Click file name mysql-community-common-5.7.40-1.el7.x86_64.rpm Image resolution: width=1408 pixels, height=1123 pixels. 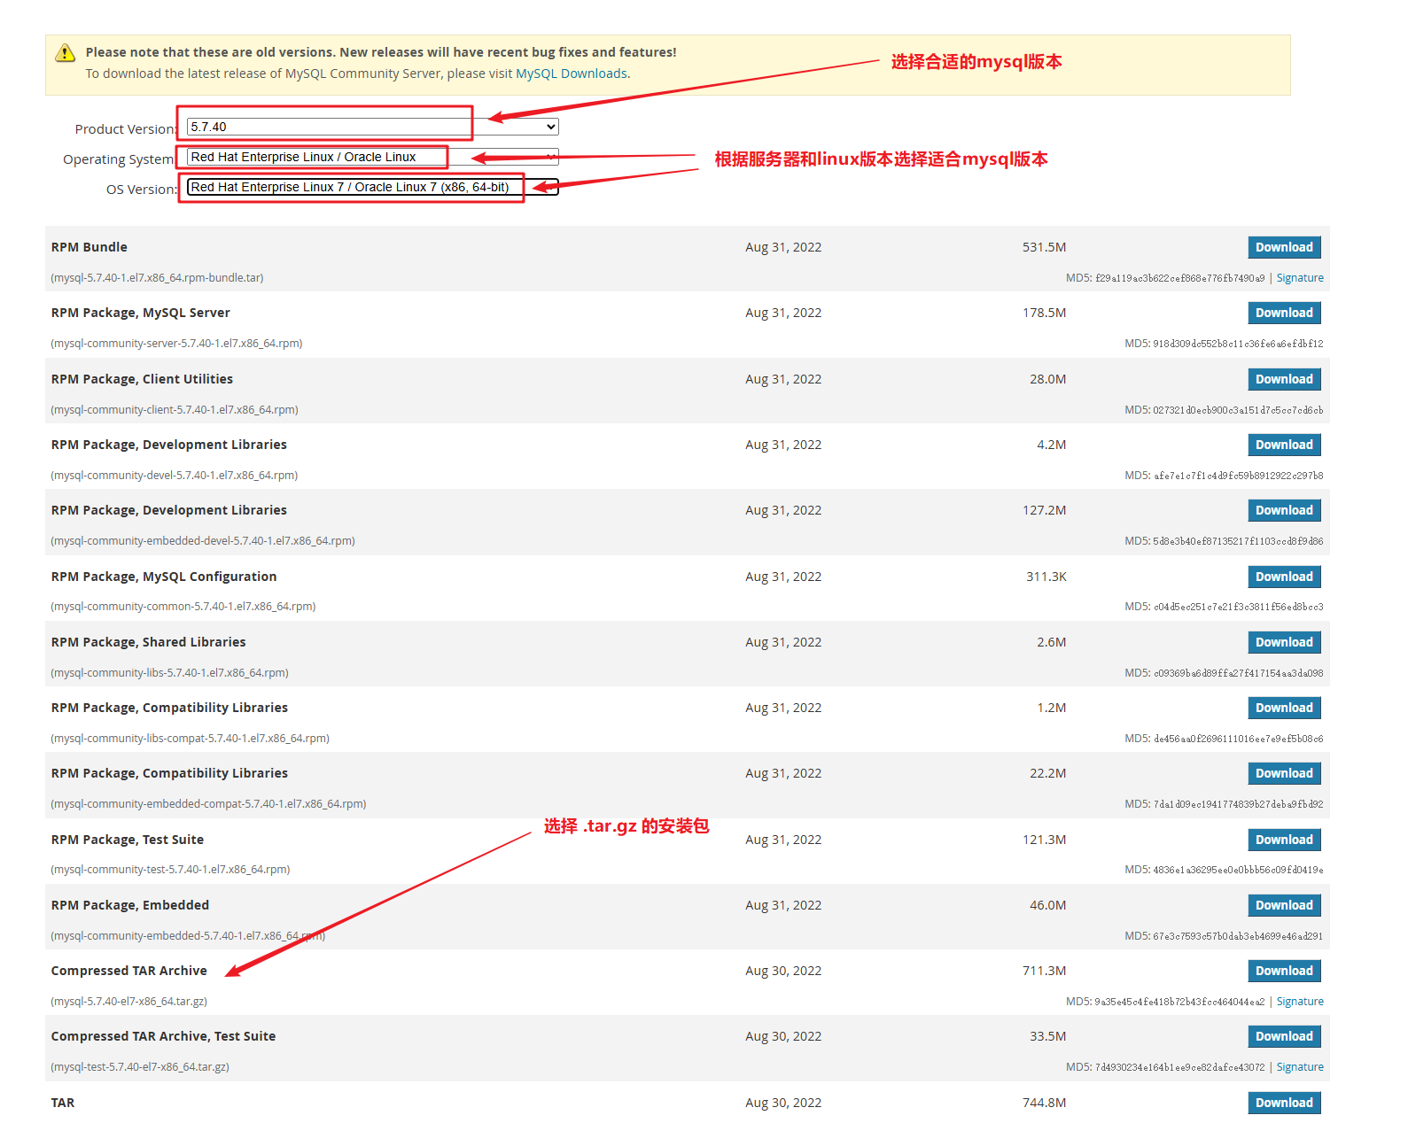click(x=183, y=607)
